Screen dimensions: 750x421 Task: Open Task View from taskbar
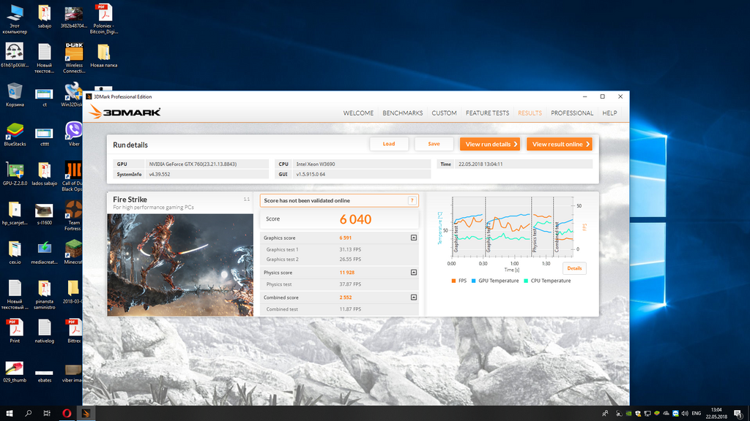coord(47,414)
